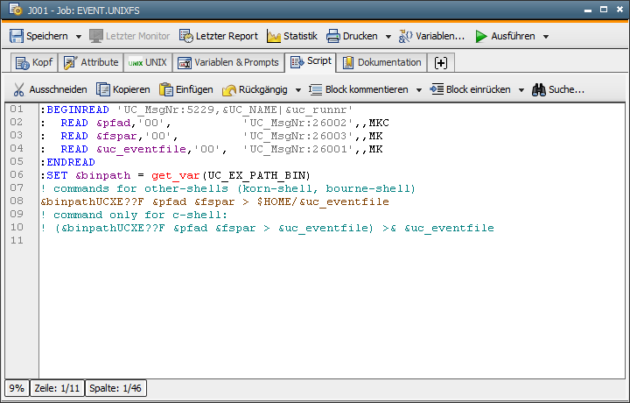Open the UNIX tab
This screenshot has height=403, width=630.
(x=148, y=63)
